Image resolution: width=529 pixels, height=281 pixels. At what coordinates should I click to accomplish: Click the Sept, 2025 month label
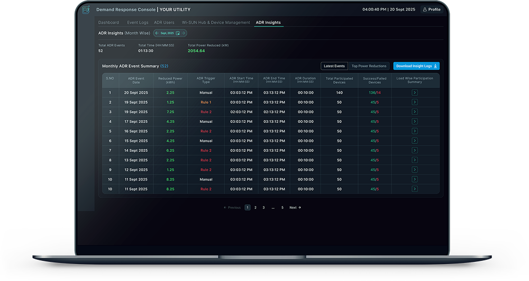click(167, 33)
